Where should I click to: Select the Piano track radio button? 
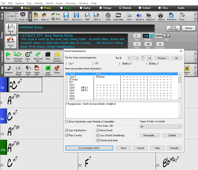coord(42,8)
